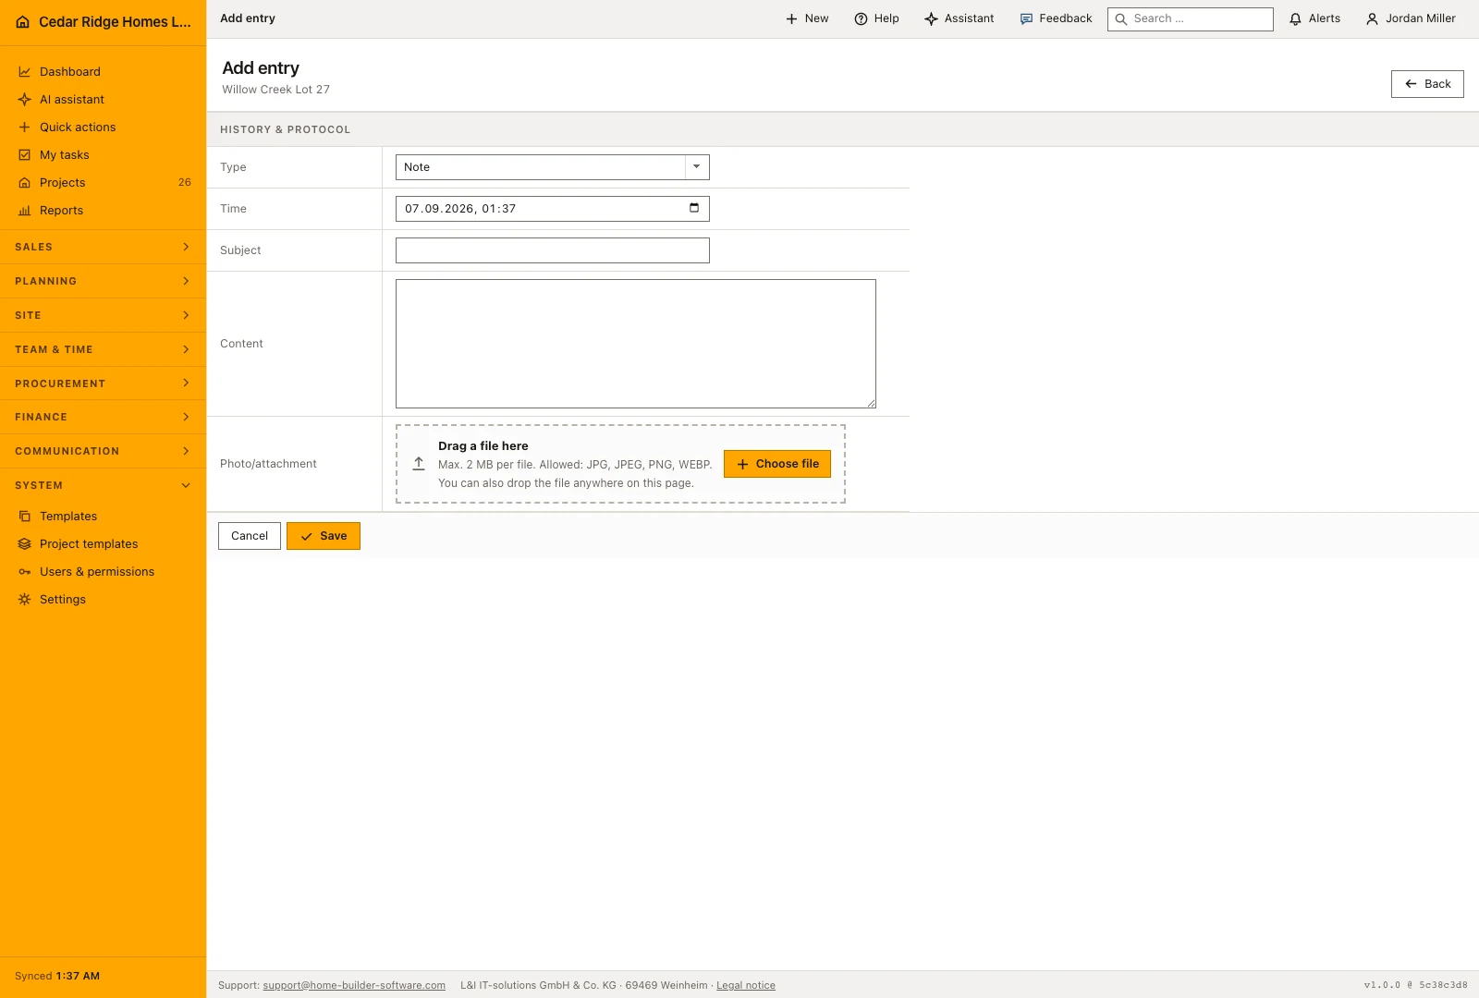Expand the Communication section
The height and width of the screenshot is (998, 1479).
103,451
